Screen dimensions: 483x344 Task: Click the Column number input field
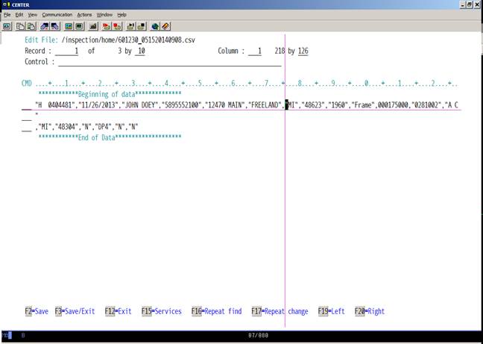tap(255, 51)
